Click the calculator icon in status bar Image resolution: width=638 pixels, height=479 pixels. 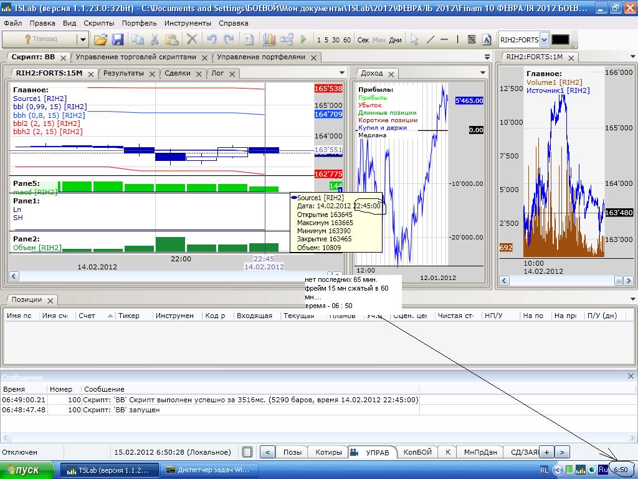[x=247, y=452]
